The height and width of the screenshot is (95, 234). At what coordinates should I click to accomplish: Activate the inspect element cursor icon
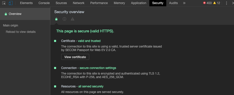4,3
